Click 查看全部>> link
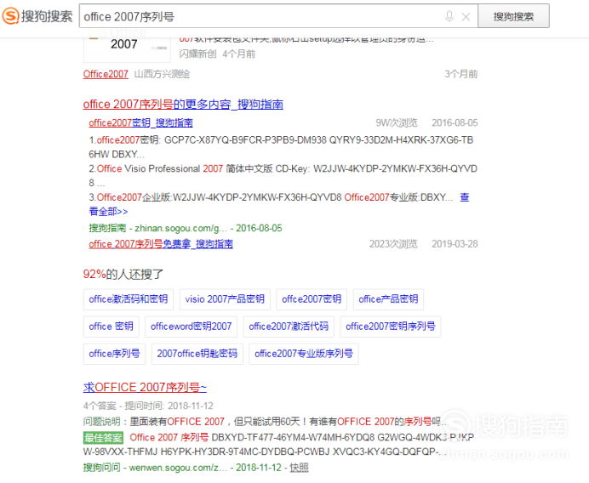The width and height of the screenshot is (589, 483). pyautogui.click(x=108, y=211)
